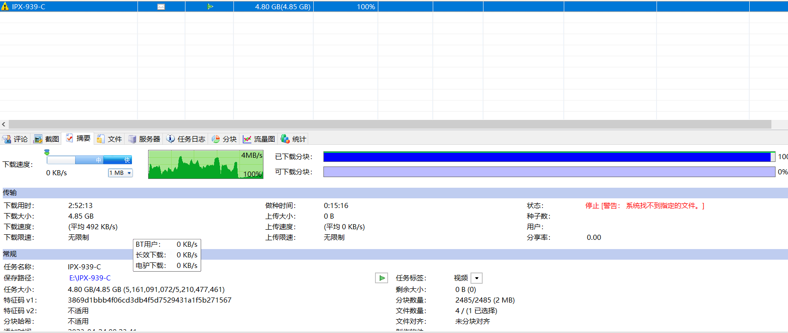The width and height of the screenshot is (788, 333).
Task: Expand the 视频 task tag dropdown arrow
Action: point(477,278)
